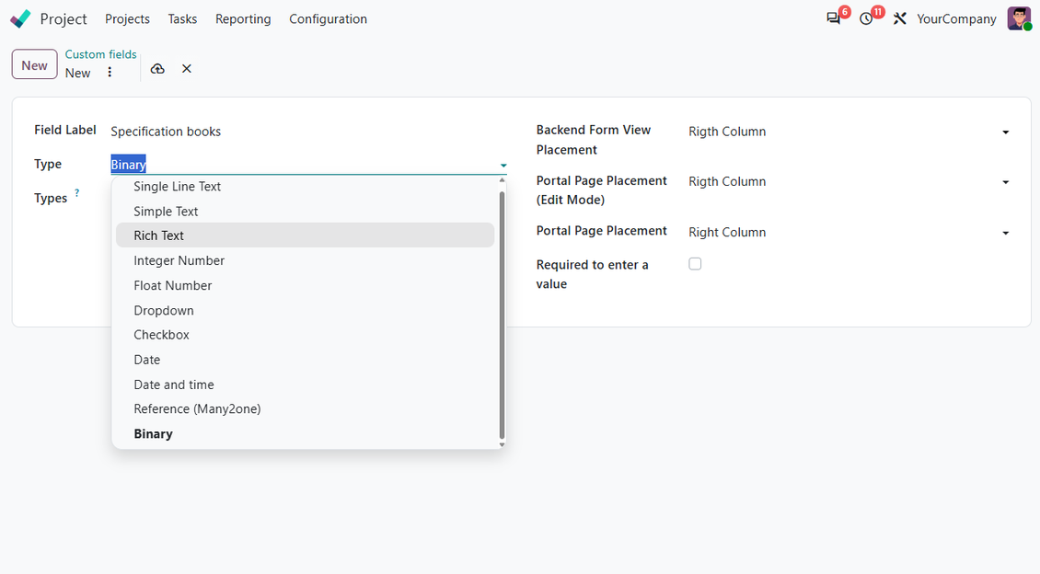Click the developer tools wrench icon
The image size is (1040, 574).
click(899, 18)
